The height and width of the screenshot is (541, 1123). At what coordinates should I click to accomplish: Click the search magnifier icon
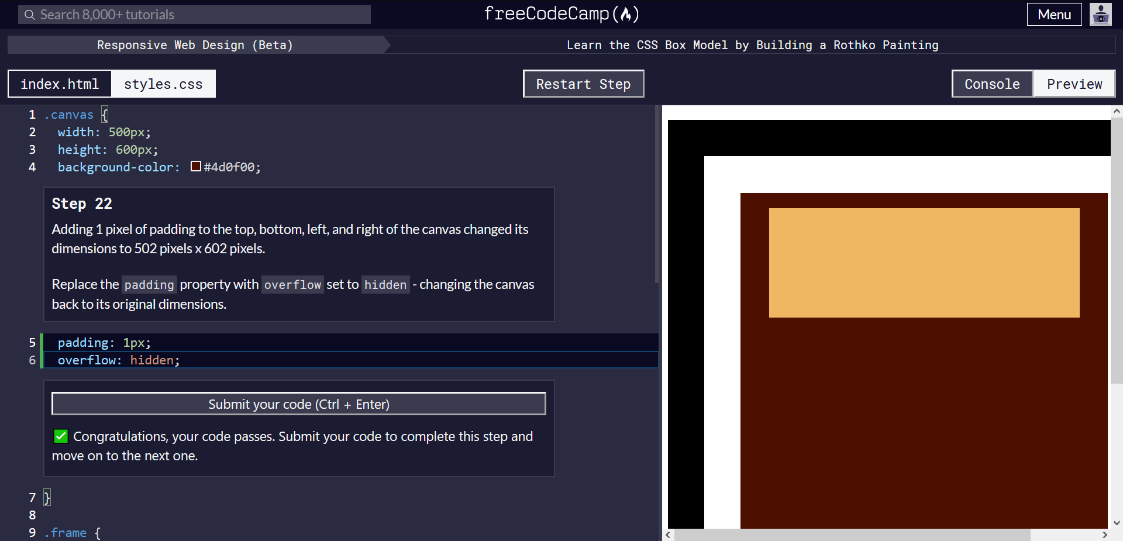[x=29, y=14]
